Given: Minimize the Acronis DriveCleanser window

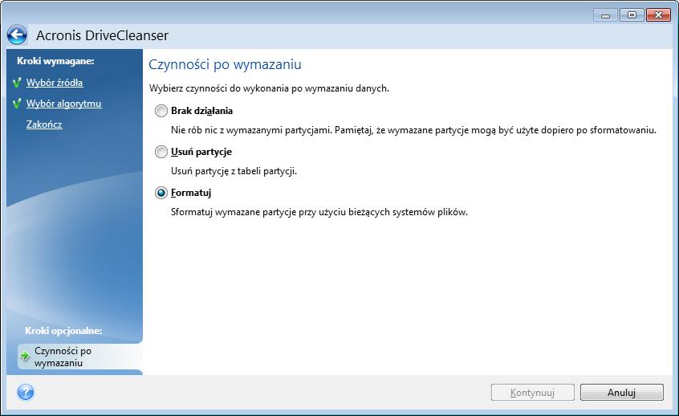Looking at the screenshot, I should [x=605, y=15].
